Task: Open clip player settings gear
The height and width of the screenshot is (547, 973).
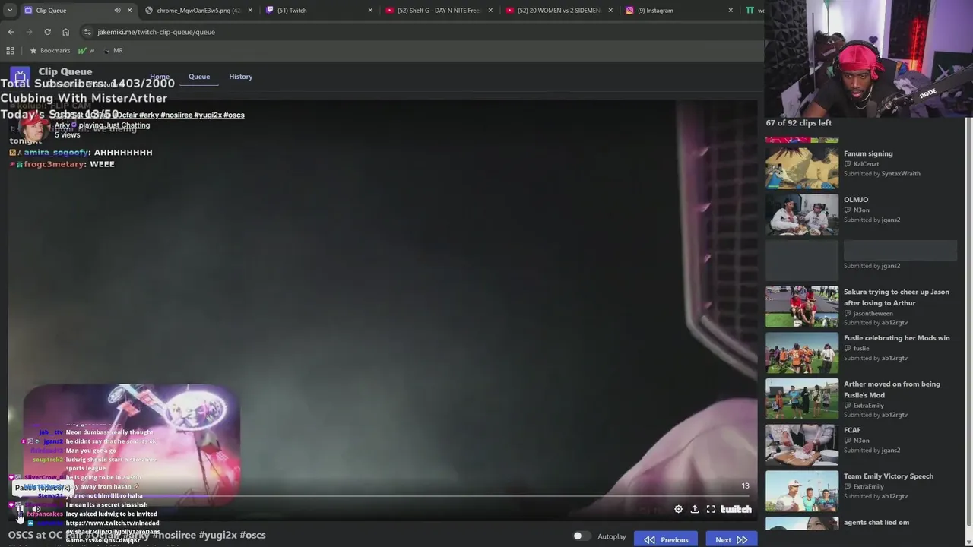Action: (678, 509)
